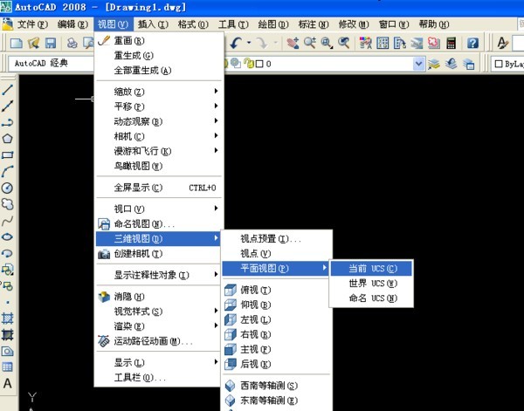Screen dimensions: 524x411
Task: Open the 绘图(D) menu
Action: [273, 24]
